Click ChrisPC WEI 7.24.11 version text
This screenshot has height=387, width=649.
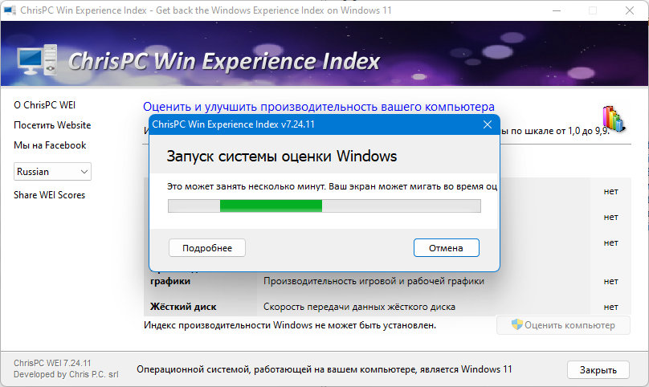point(52,363)
